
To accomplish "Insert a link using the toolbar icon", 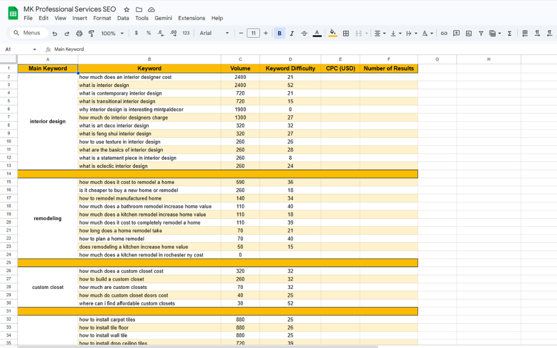I will (444, 33).
